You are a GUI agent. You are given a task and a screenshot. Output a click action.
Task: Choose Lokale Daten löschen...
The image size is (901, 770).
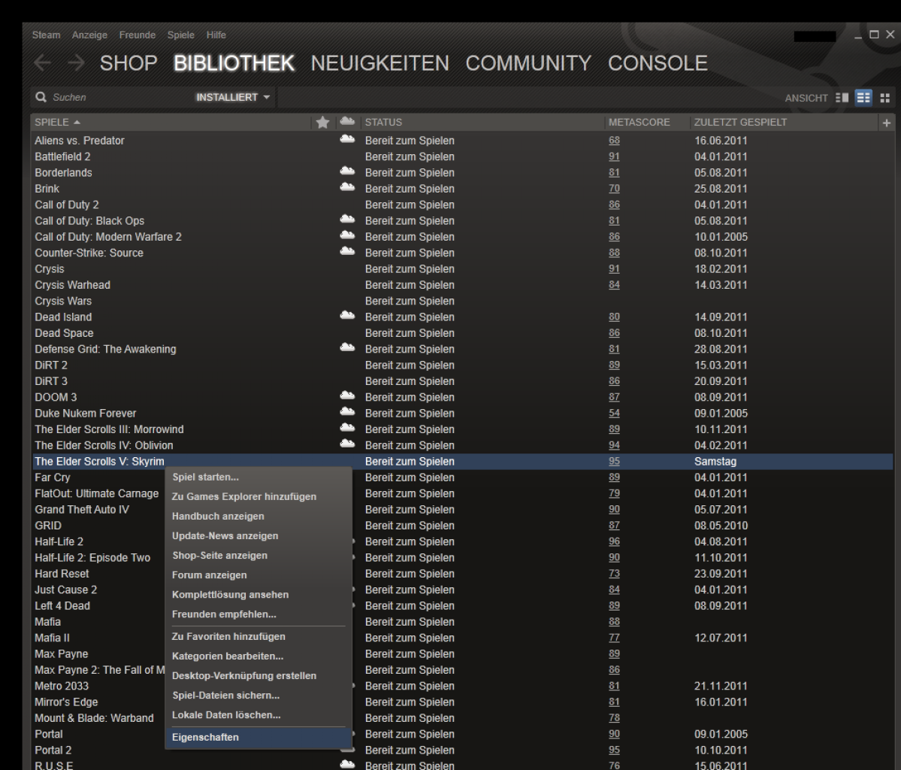click(x=259, y=715)
